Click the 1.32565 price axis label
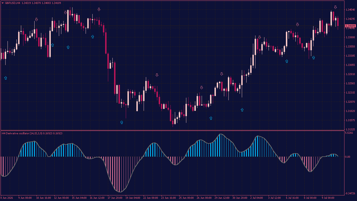This screenshot has height=201, width=357. 350,83
